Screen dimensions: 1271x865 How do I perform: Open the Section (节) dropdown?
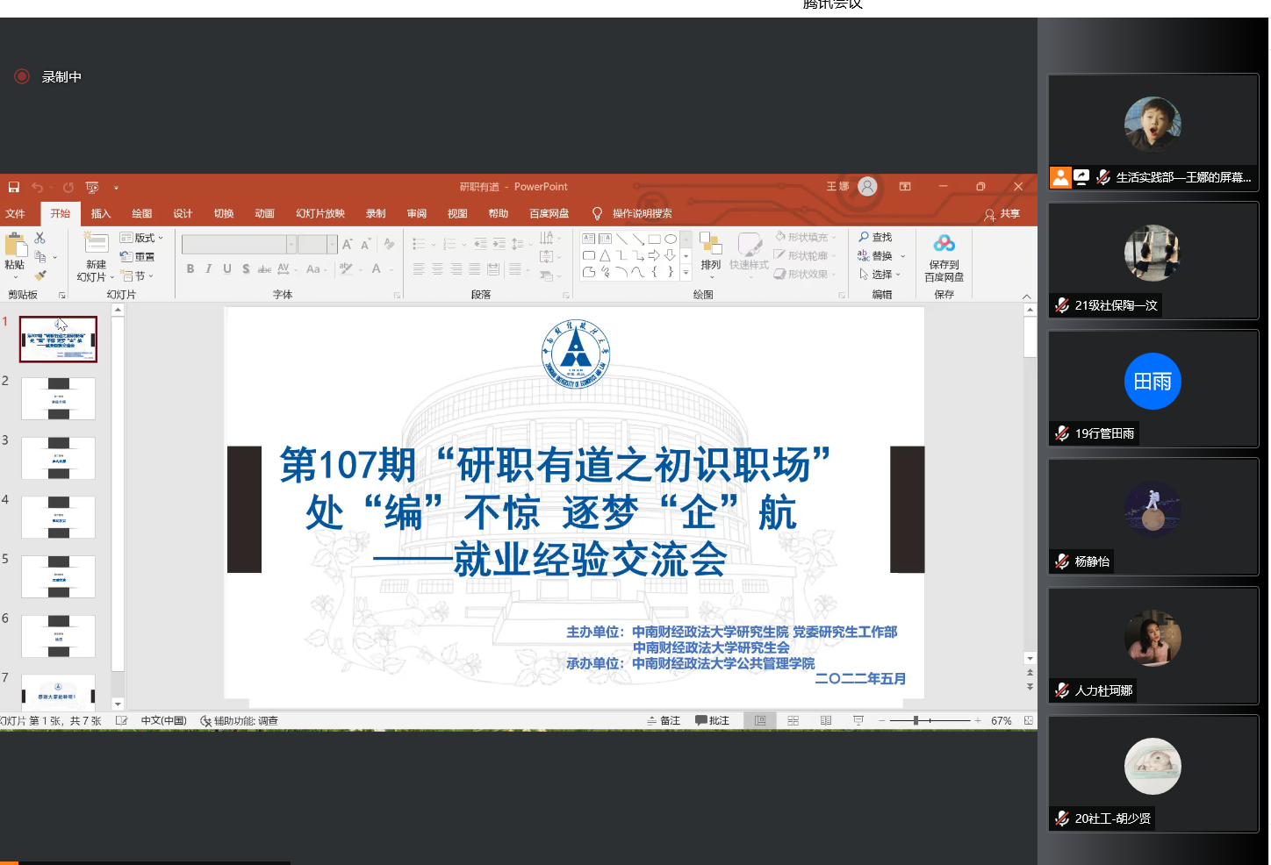(138, 275)
